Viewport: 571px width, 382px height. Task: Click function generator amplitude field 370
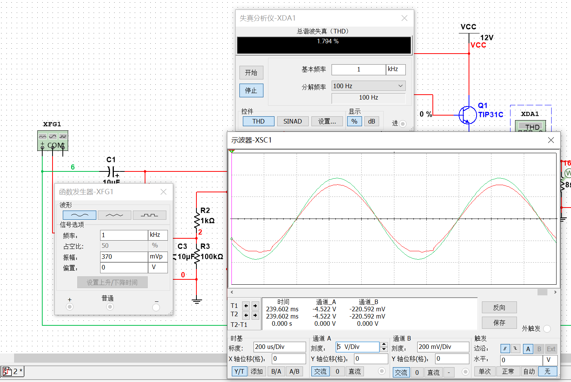coord(124,257)
